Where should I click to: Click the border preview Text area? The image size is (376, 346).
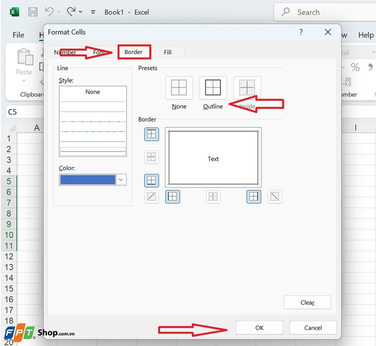[x=213, y=158]
